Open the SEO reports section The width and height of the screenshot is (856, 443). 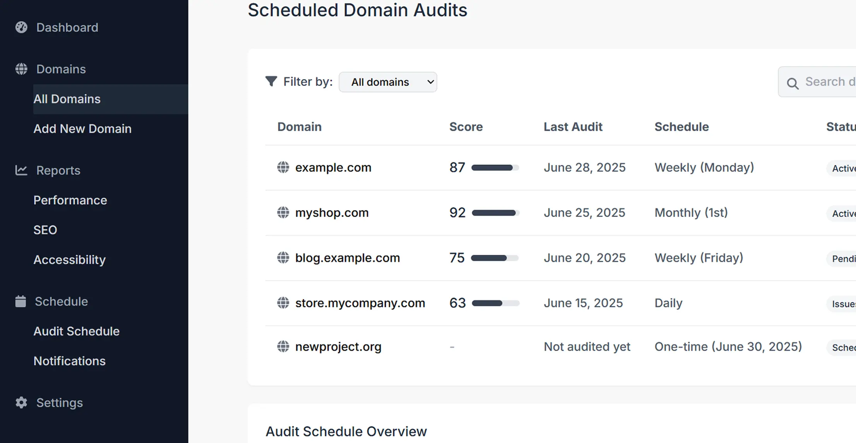coord(45,230)
